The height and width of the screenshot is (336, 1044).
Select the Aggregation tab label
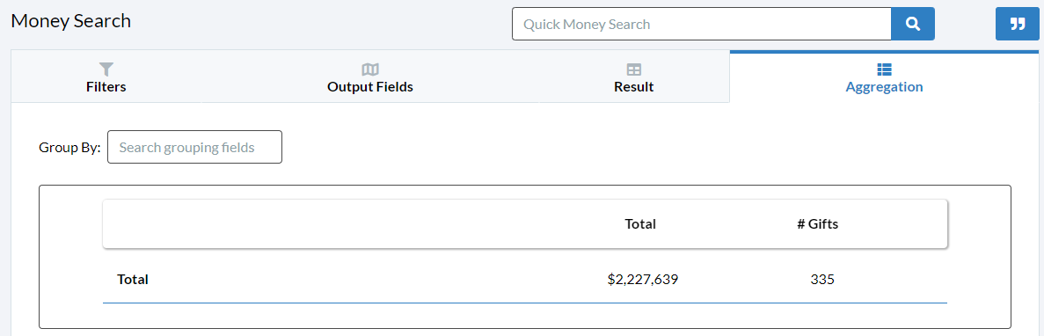[884, 87]
